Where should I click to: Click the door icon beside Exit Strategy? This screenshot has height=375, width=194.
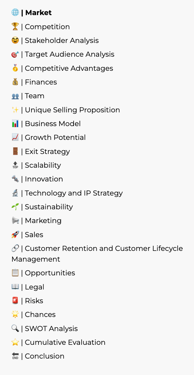[x=15, y=151]
